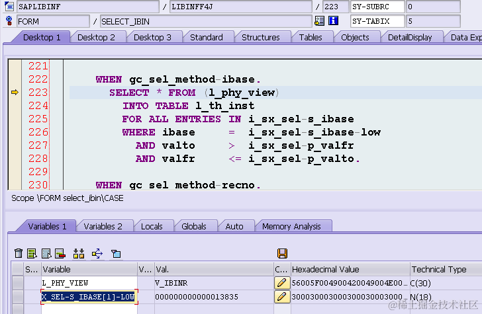The width and height of the screenshot is (482, 314).
Task: Select row button for L_PHY_VIEW
Action: (18, 283)
